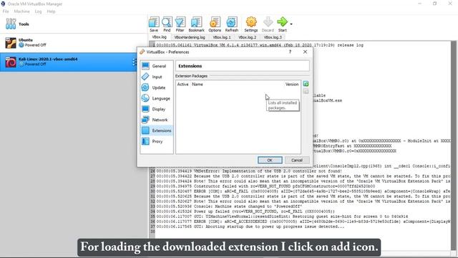
Task: Open Input preferences section
Action: tap(157, 77)
